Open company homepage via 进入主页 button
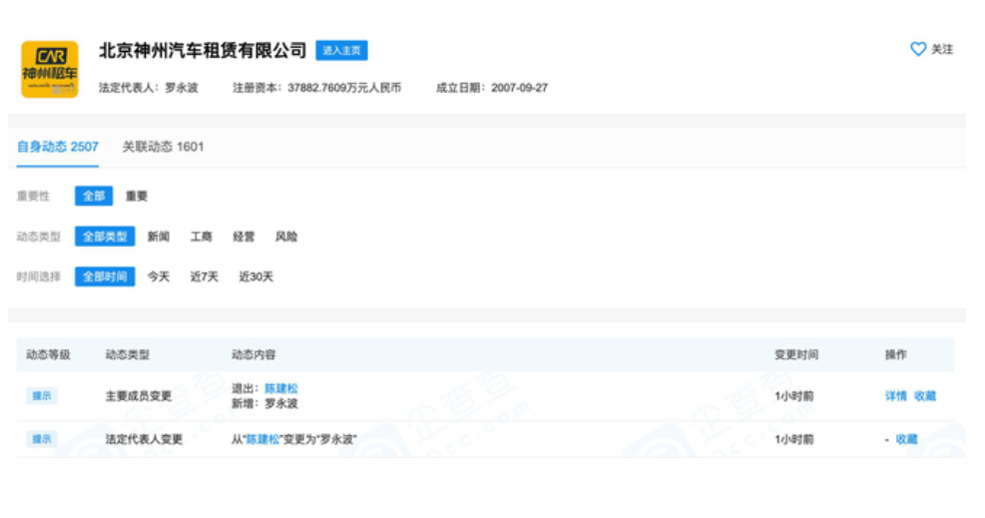 (341, 50)
